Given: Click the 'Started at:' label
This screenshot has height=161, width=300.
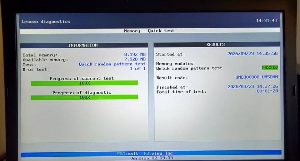Looking at the screenshot, I should tap(171, 54).
